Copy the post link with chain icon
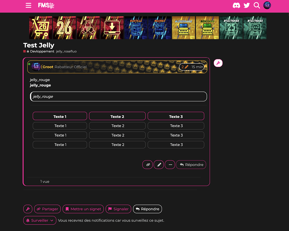Viewport: 289px width, 231px height. [148, 165]
